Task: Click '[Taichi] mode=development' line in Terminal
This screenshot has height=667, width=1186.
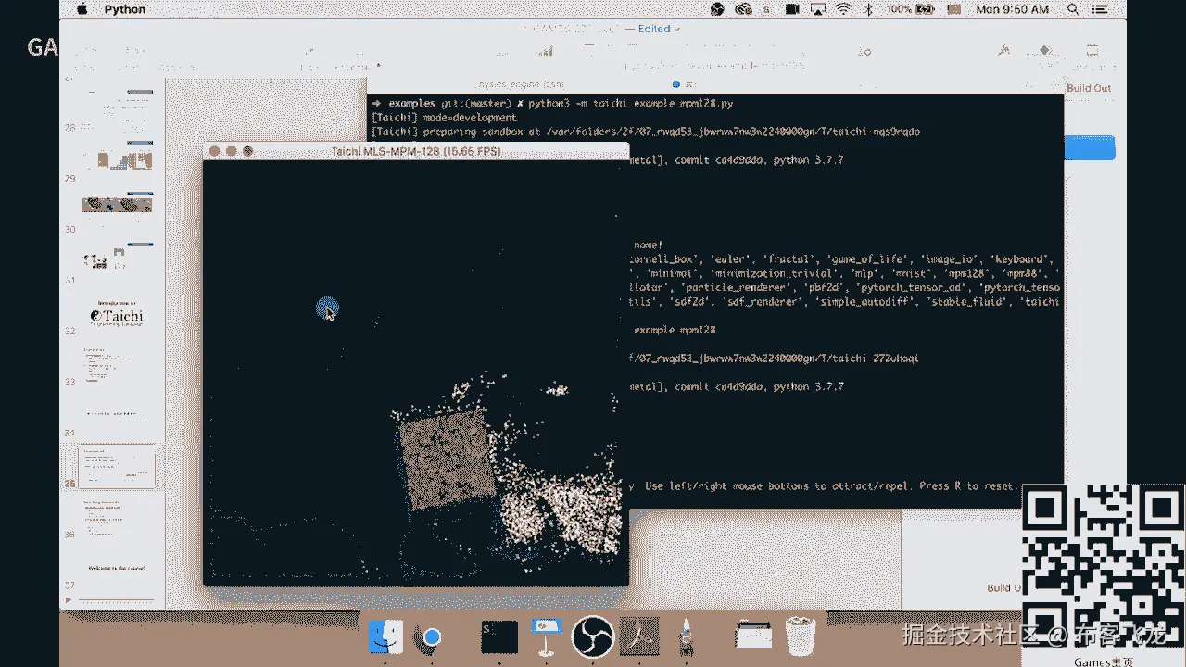Action: pyautogui.click(x=443, y=118)
